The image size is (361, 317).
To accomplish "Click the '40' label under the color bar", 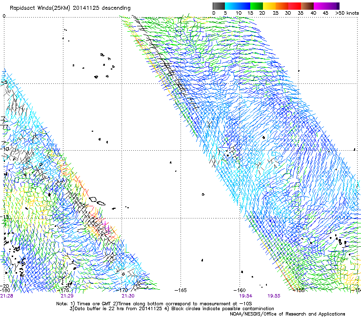I will [x=313, y=13].
